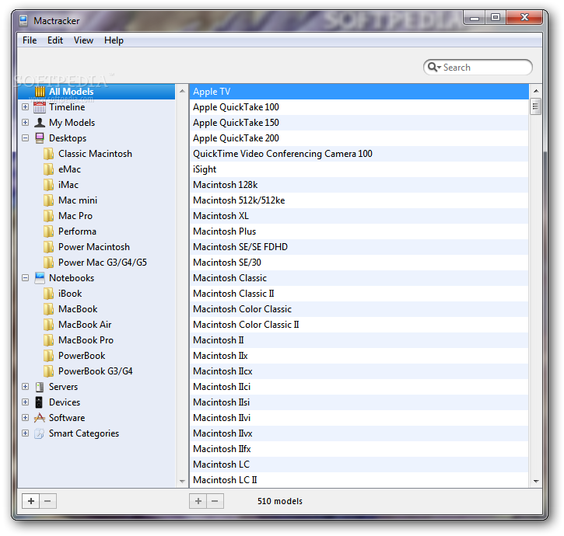Select Macintosh XL in the list
This screenshot has height=536, width=564.
click(x=359, y=216)
